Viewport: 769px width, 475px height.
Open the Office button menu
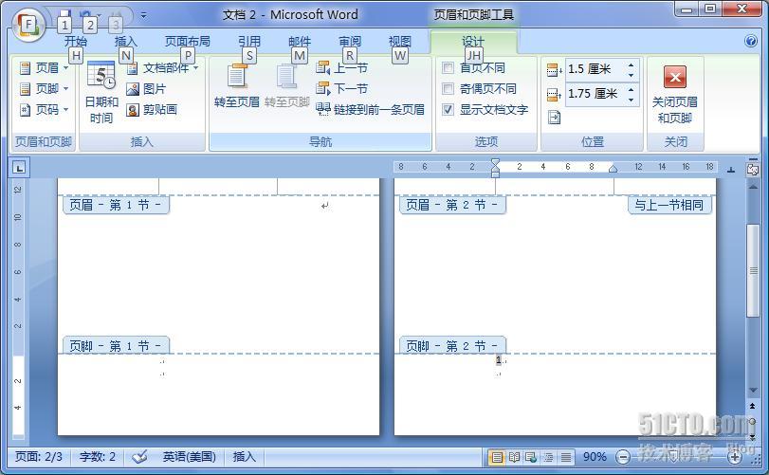pos(28,25)
